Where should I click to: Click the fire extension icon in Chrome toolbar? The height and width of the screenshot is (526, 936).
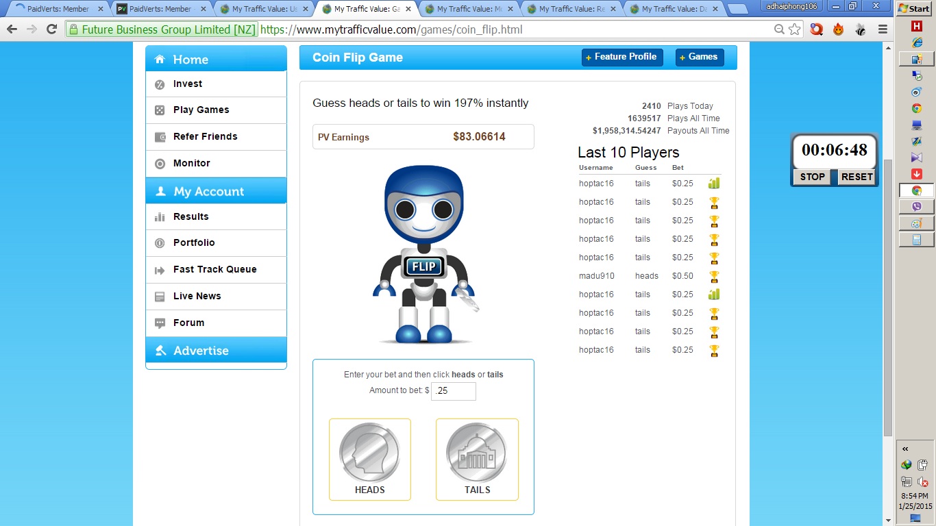pos(838,29)
